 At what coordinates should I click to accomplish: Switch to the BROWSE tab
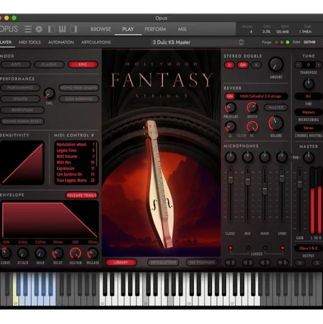click(101, 29)
